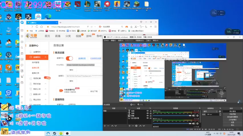This screenshot has width=243, height=136.
Task: Open the 麦克风/Aux track settings gear
Action: point(197,115)
